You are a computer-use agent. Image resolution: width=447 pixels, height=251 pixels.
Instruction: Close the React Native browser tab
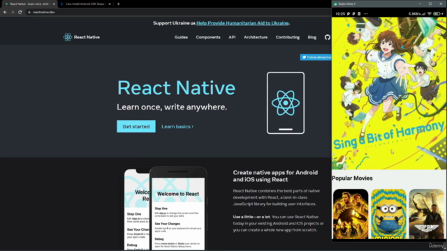pos(54,4)
